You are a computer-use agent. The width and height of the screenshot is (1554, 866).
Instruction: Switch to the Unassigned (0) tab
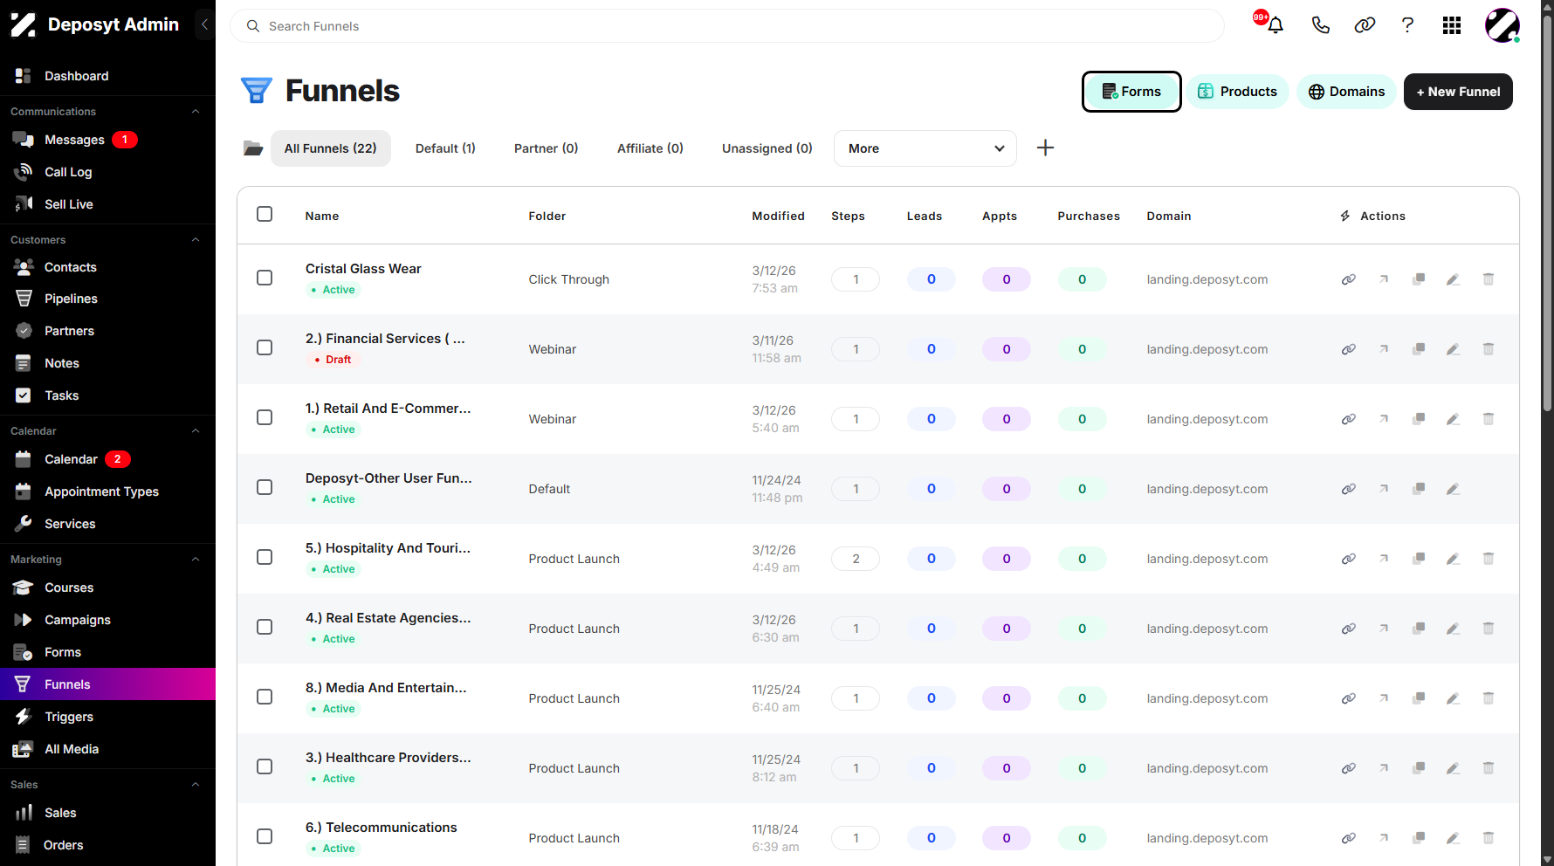767,148
